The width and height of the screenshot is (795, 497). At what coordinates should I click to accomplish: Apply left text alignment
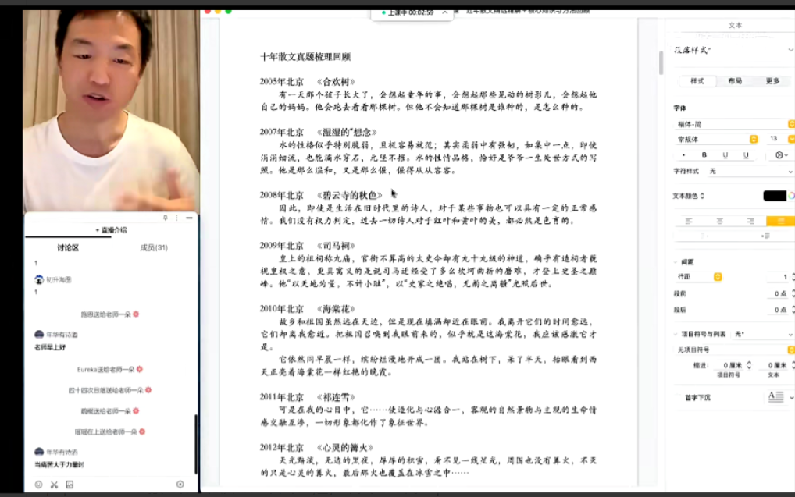pyautogui.click(x=689, y=221)
